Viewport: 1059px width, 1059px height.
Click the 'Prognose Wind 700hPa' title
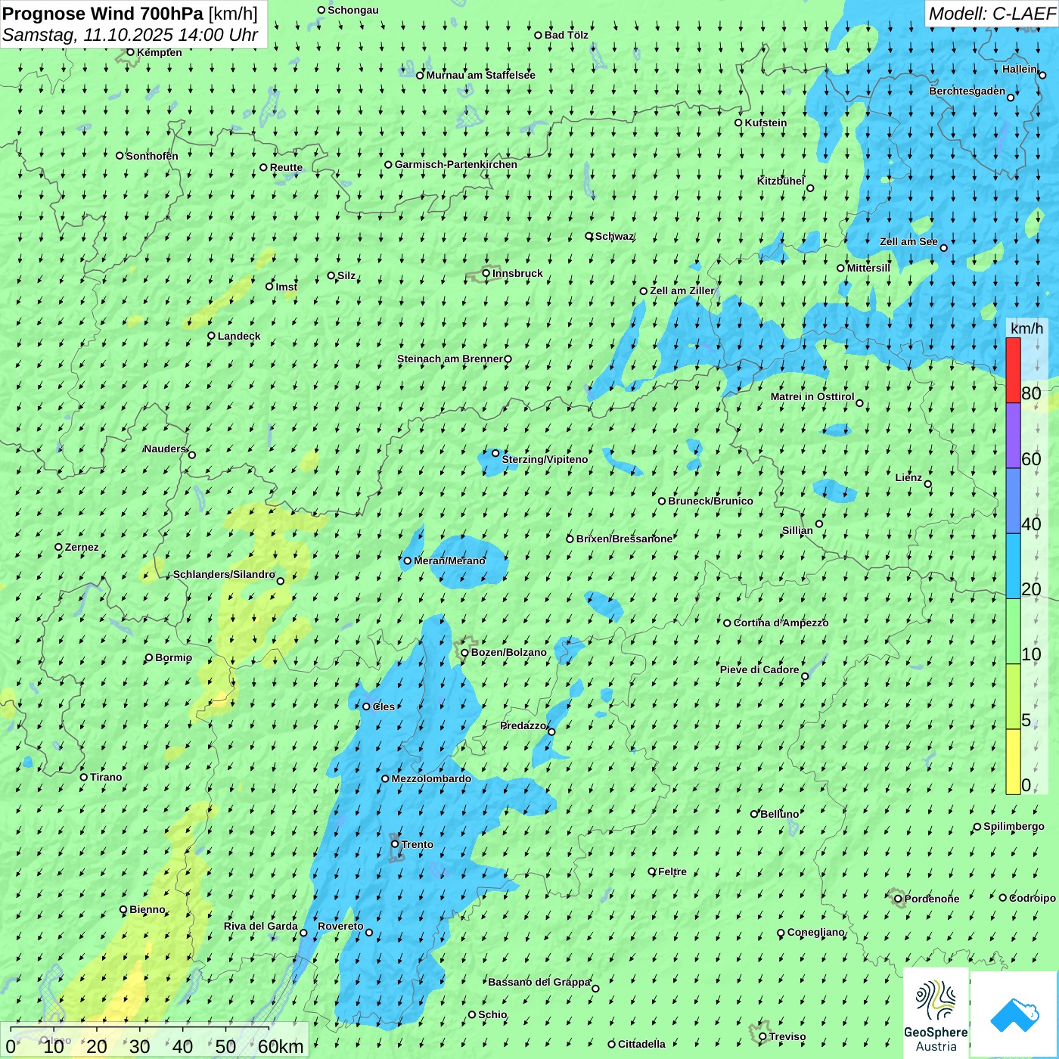(x=103, y=14)
